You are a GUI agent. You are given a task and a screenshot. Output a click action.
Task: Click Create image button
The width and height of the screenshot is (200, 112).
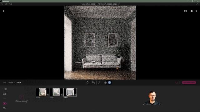coord(22,99)
